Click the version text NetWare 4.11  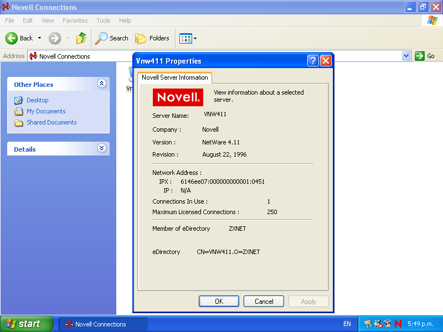(x=221, y=142)
